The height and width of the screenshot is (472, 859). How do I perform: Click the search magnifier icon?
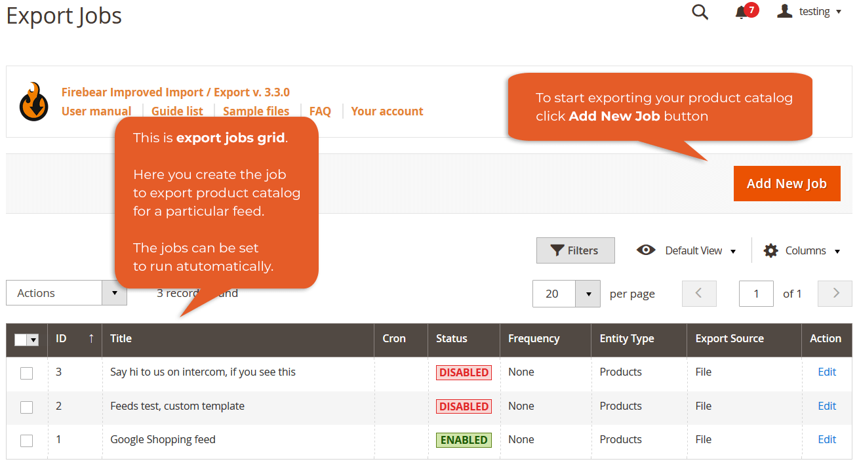[x=700, y=12]
